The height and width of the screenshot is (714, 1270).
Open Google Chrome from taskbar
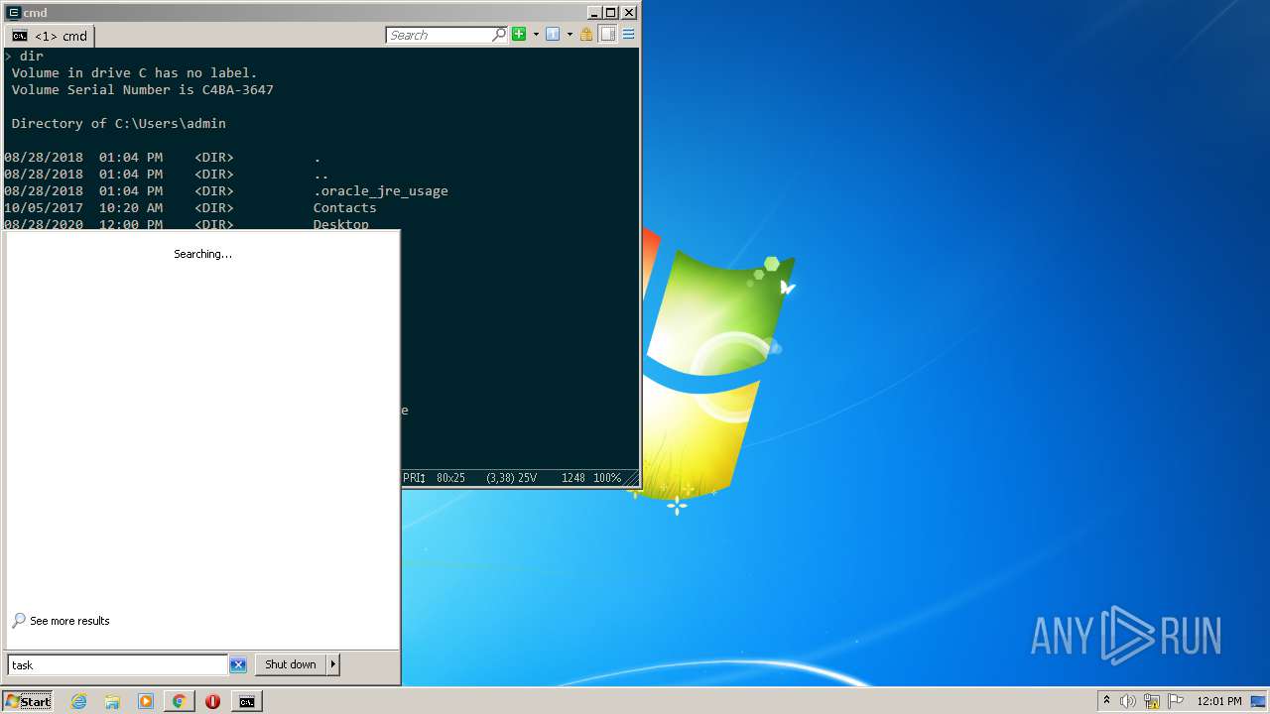point(179,701)
